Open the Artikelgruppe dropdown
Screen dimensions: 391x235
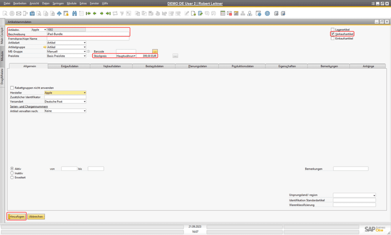[x=66, y=47]
